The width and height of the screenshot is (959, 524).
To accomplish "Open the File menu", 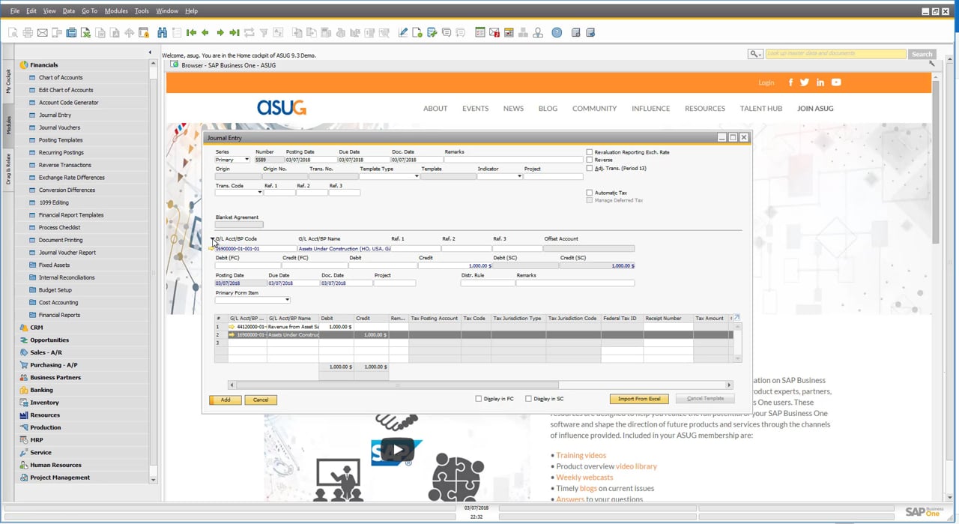I will click(x=15, y=11).
